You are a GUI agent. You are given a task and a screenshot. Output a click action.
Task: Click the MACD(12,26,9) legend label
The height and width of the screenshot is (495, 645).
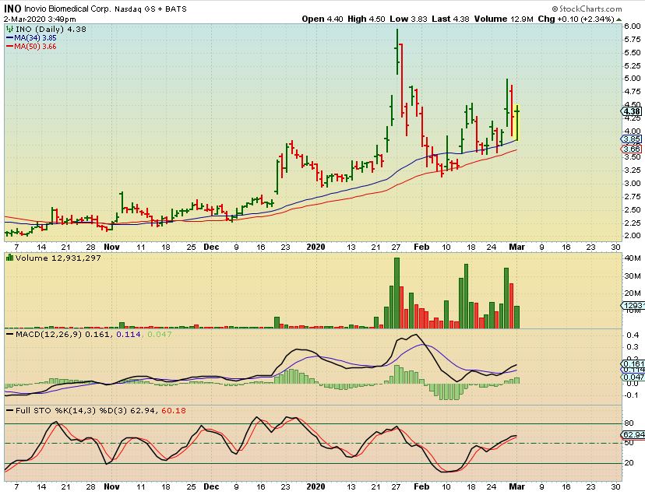click(x=49, y=334)
